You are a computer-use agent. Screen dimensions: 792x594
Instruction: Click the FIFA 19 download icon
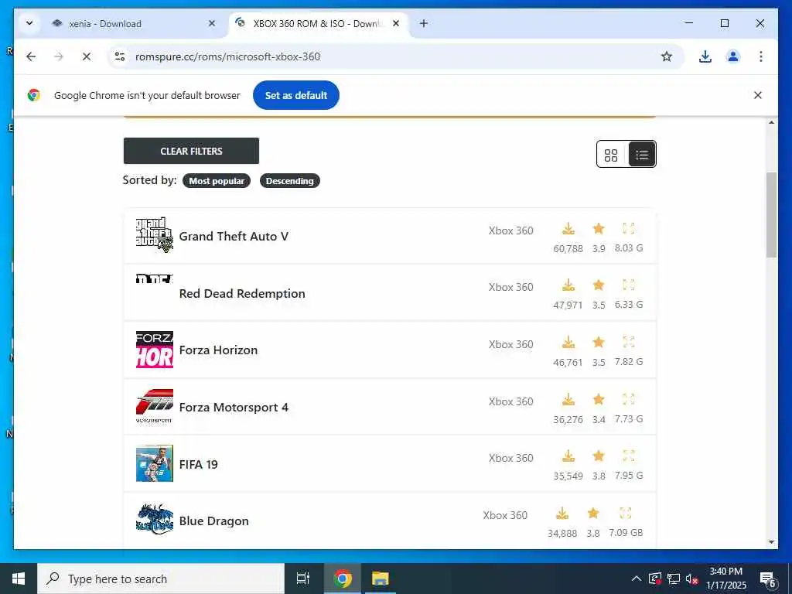click(x=568, y=456)
